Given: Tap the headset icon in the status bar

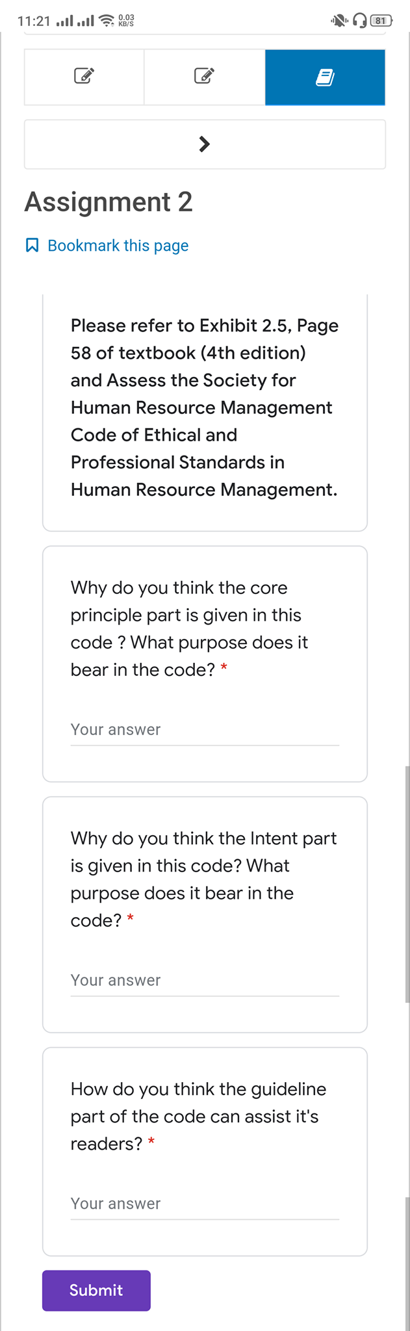Looking at the screenshot, I should point(359,20).
